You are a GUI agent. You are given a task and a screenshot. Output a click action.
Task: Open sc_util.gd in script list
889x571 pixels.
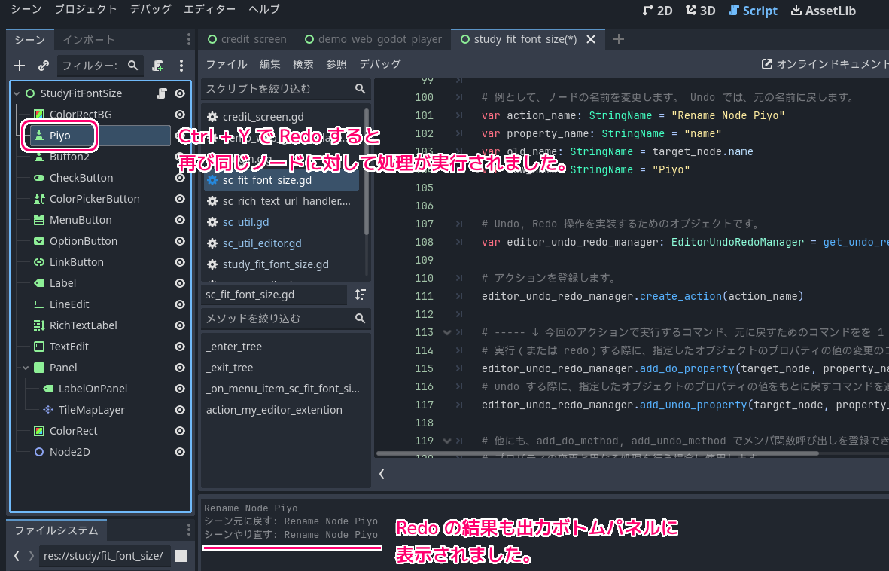pyautogui.click(x=245, y=222)
